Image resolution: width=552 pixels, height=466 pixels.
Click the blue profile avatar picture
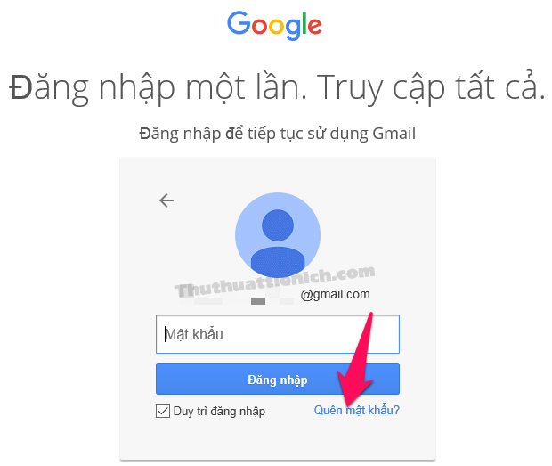click(278, 235)
